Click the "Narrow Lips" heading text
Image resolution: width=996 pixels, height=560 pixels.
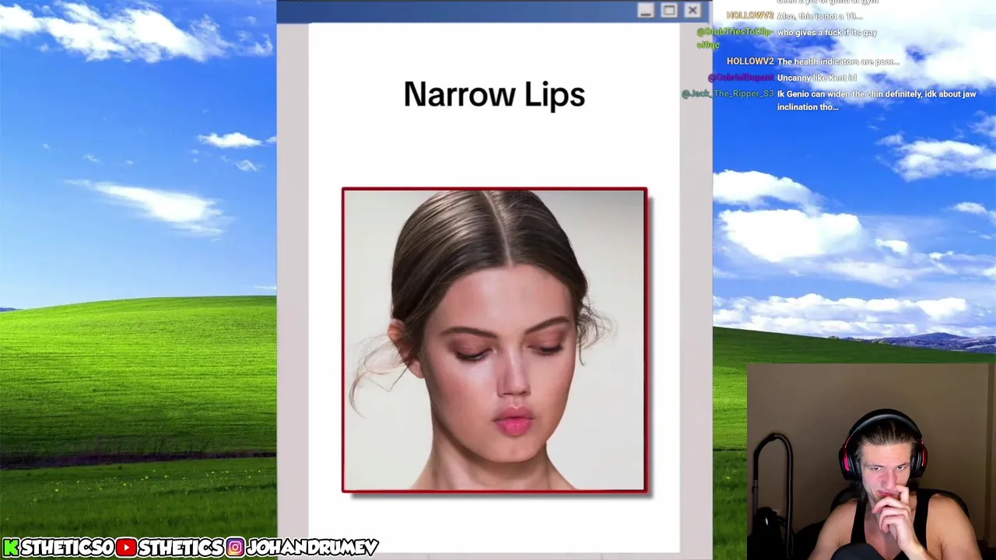[494, 95]
